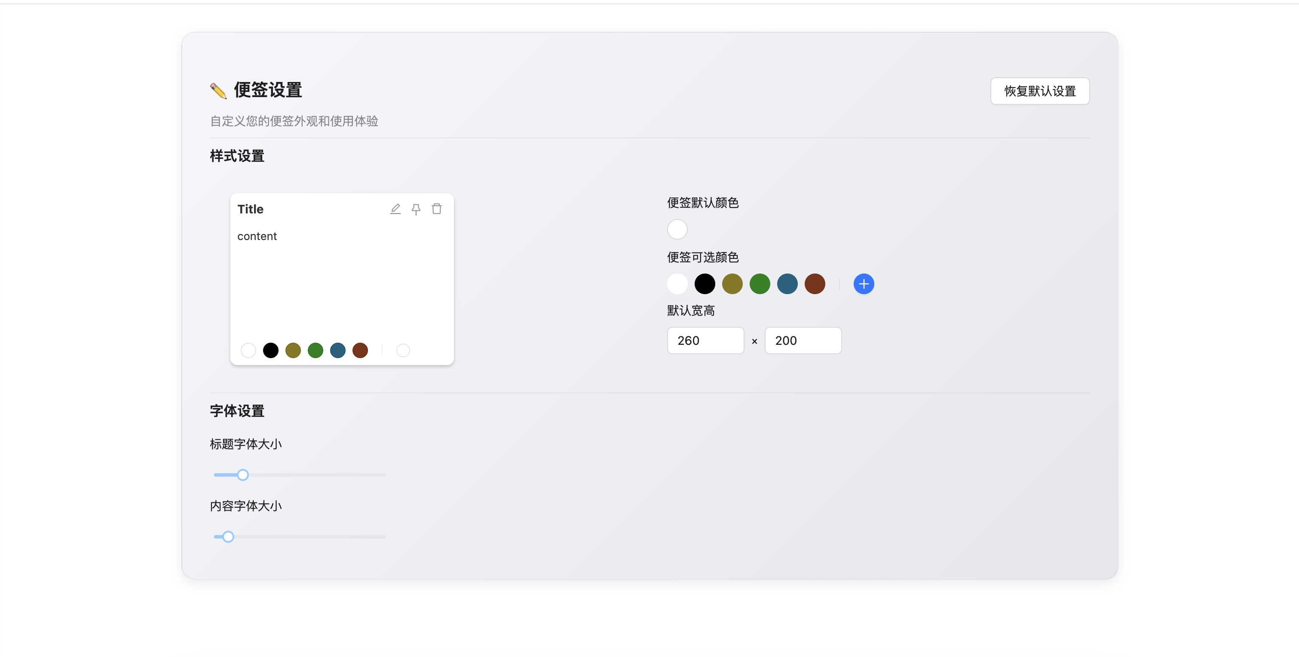Select teal blue in 便签可选颜色 palette
This screenshot has height=657, width=1299.
pyautogui.click(x=787, y=284)
